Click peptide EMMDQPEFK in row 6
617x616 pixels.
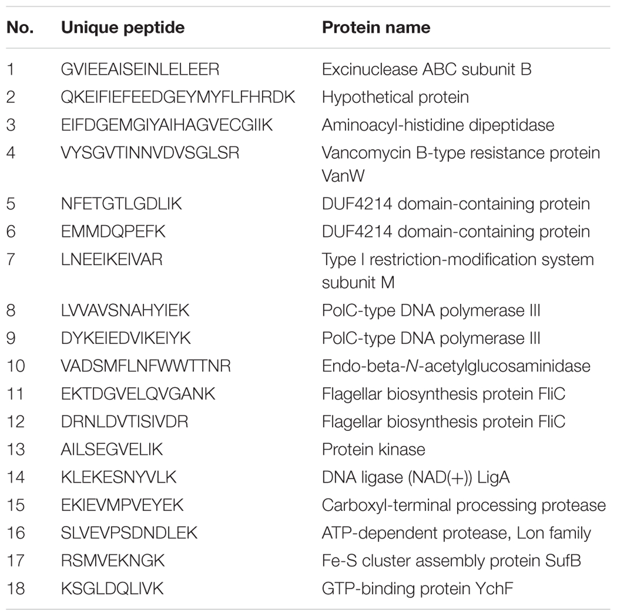(113, 231)
